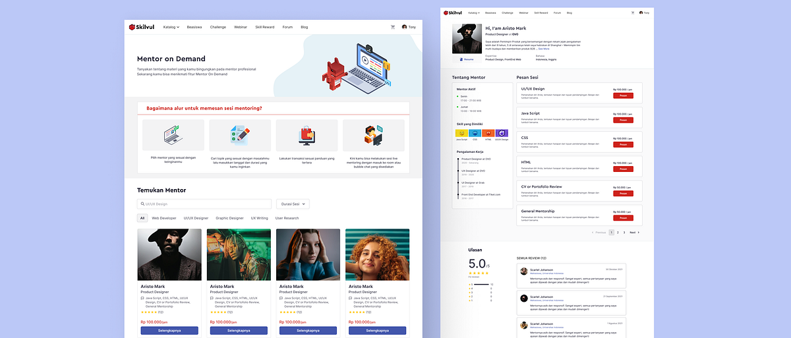Click 'Front End Developer at Tiket.com' work entry
The image size is (791, 338).
[481, 194]
